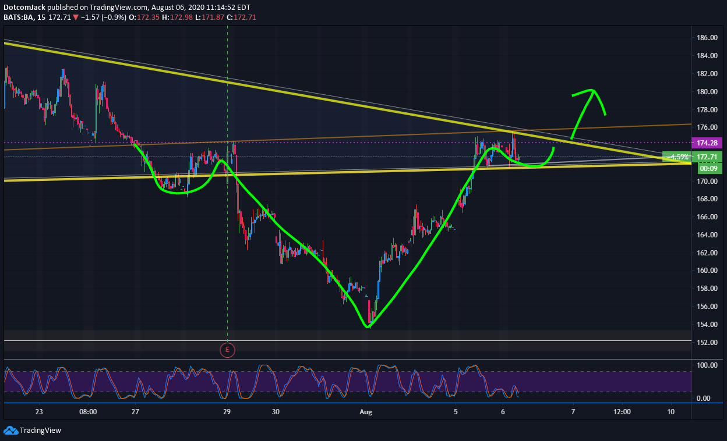This screenshot has height=441, width=727.
Task: Click the 156.00 price axis label
Action: [707, 307]
